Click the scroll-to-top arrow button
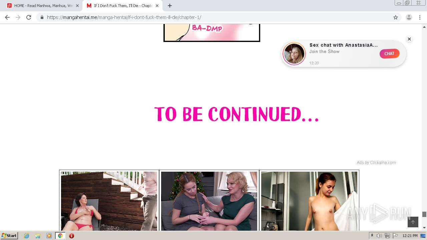The image size is (427, 240). (413, 222)
